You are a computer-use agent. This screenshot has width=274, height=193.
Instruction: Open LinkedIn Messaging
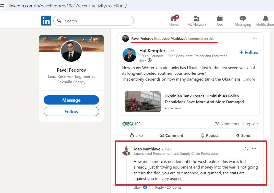(242, 20)
